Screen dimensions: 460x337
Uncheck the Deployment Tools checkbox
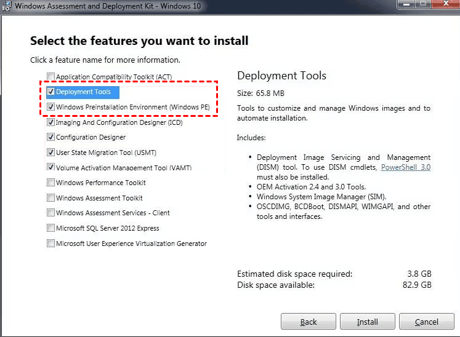(x=50, y=92)
